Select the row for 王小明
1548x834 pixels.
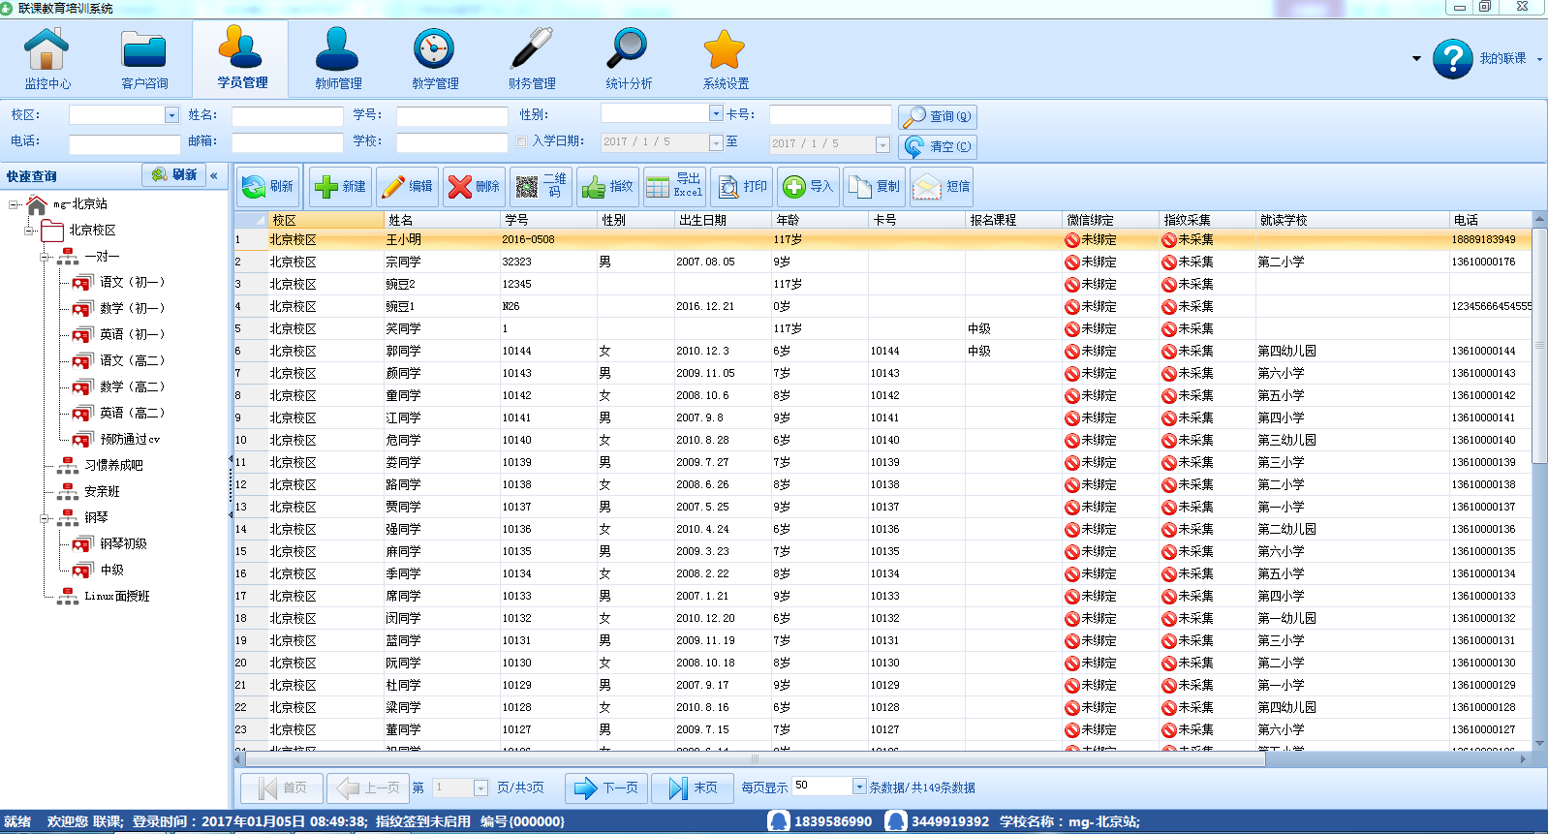(x=882, y=239)
